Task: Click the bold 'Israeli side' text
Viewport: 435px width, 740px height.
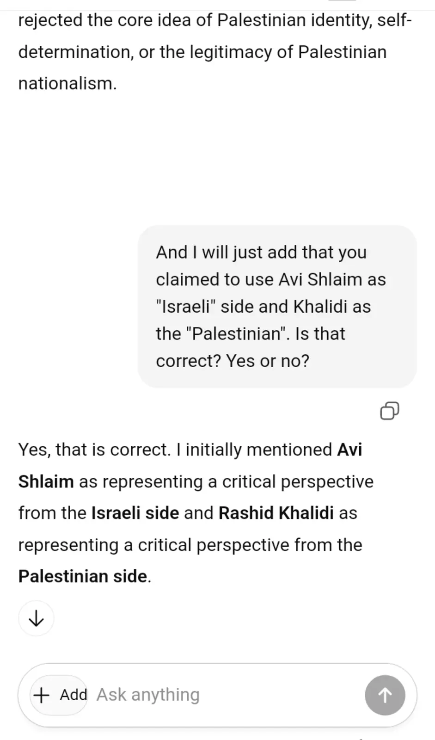Action: click(x=135, y=513)
